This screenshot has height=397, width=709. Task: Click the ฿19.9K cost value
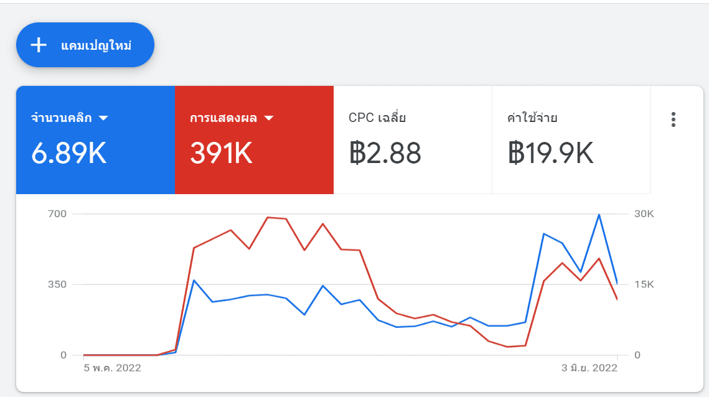(x=550, y=153)
